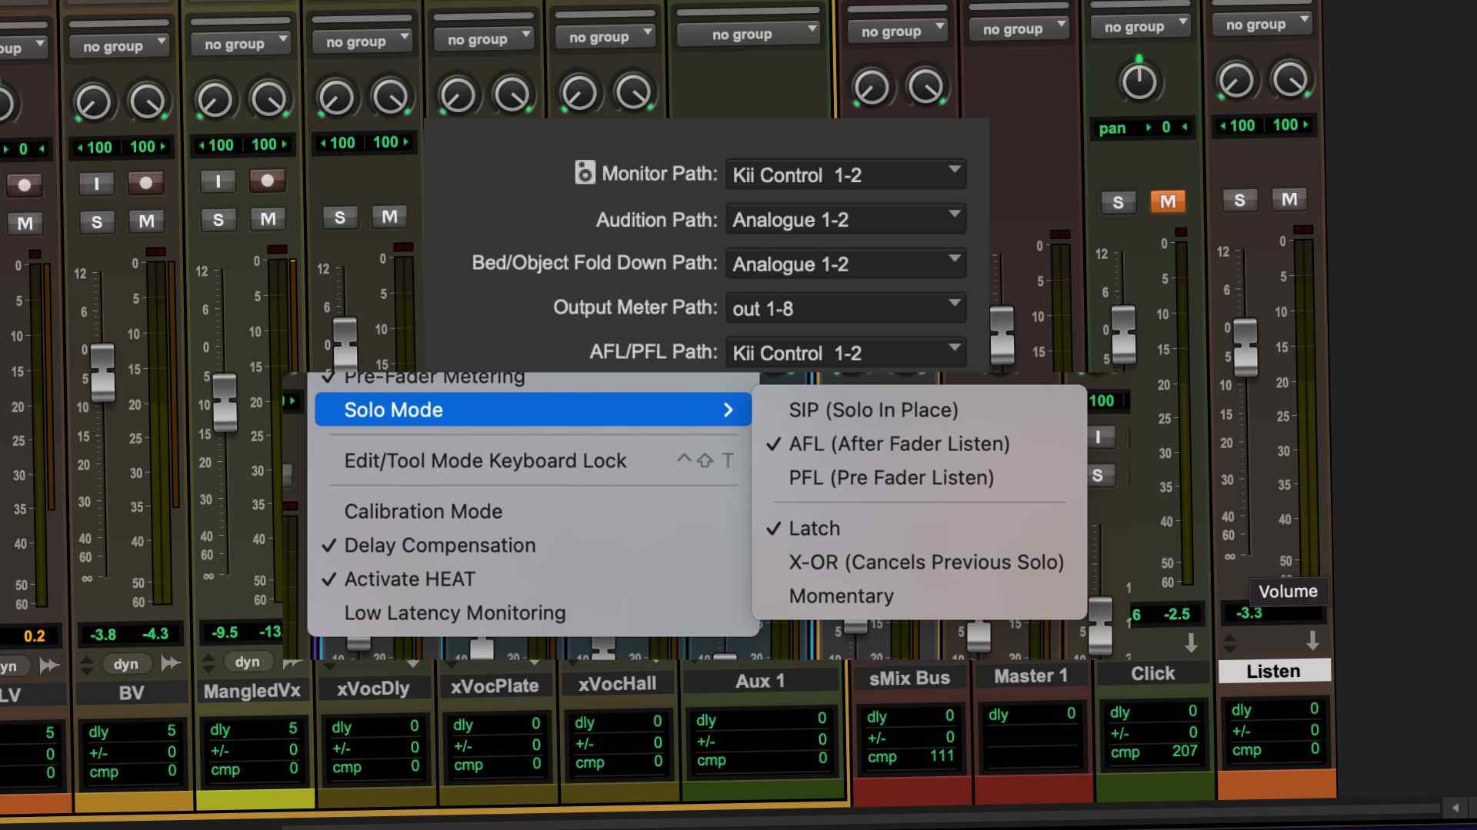Open Bed/Object Fold Down Path dropdown
The image size is (1477, 830).
pyautogui.click(x=845, y=264)
